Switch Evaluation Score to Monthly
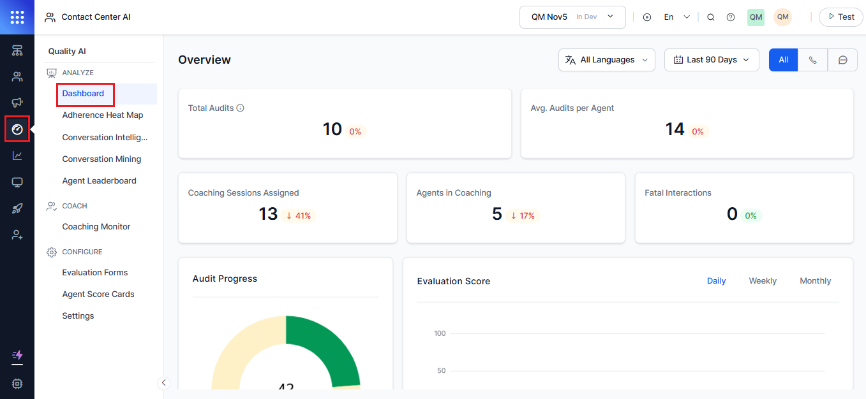This screenshot has width=866, height=399. pyautogui.click(x=815, y=281)
